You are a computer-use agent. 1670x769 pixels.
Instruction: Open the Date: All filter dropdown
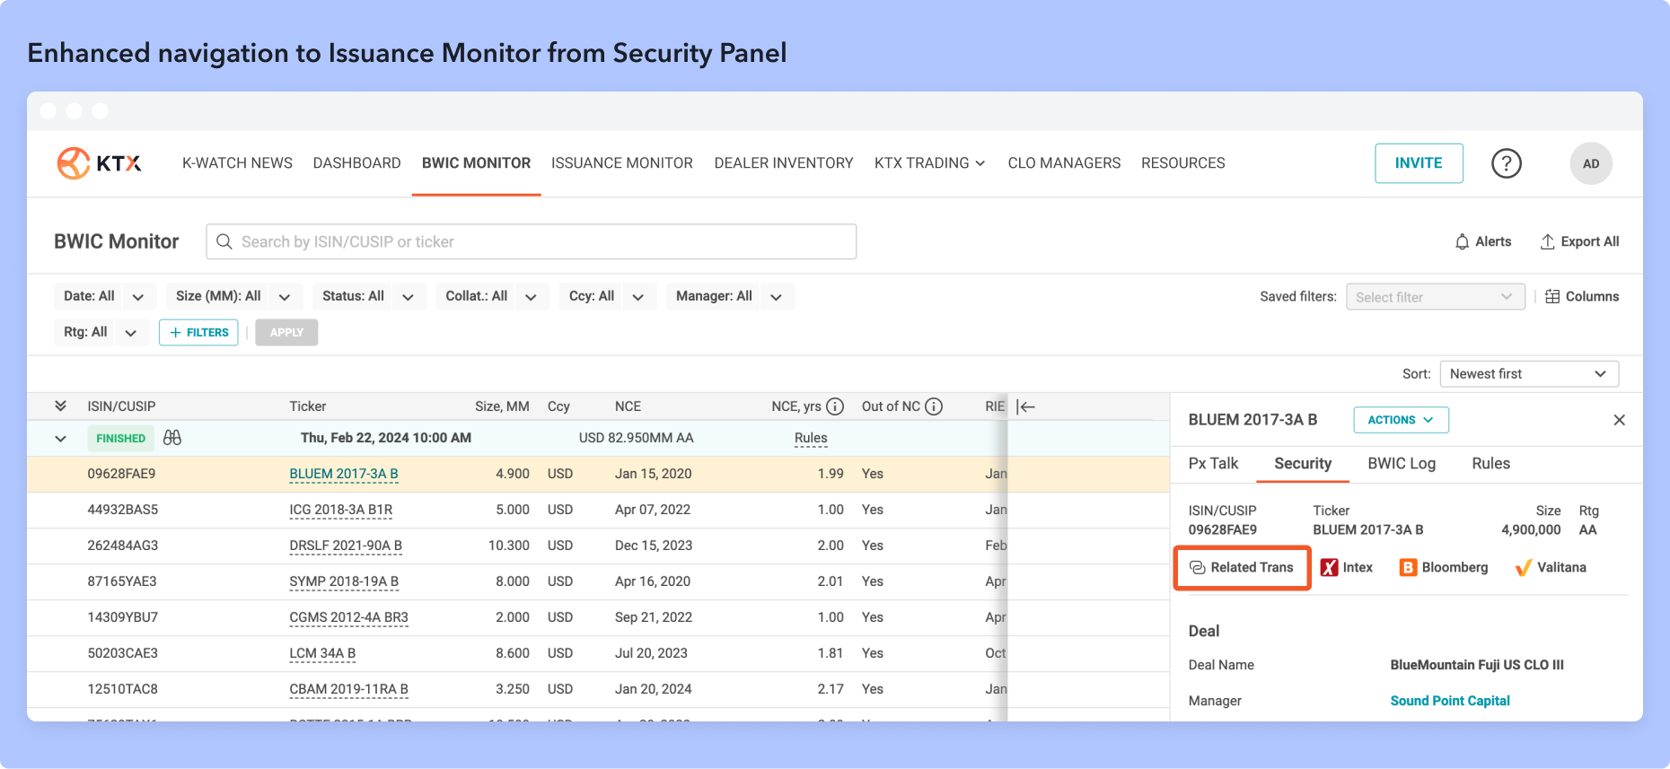(105, 296)
